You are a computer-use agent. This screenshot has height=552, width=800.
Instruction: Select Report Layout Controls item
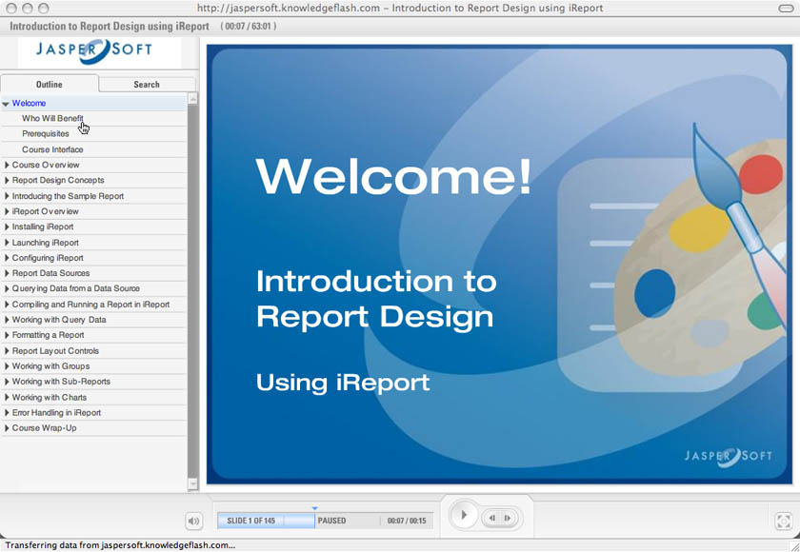click(x=55, y=350)
